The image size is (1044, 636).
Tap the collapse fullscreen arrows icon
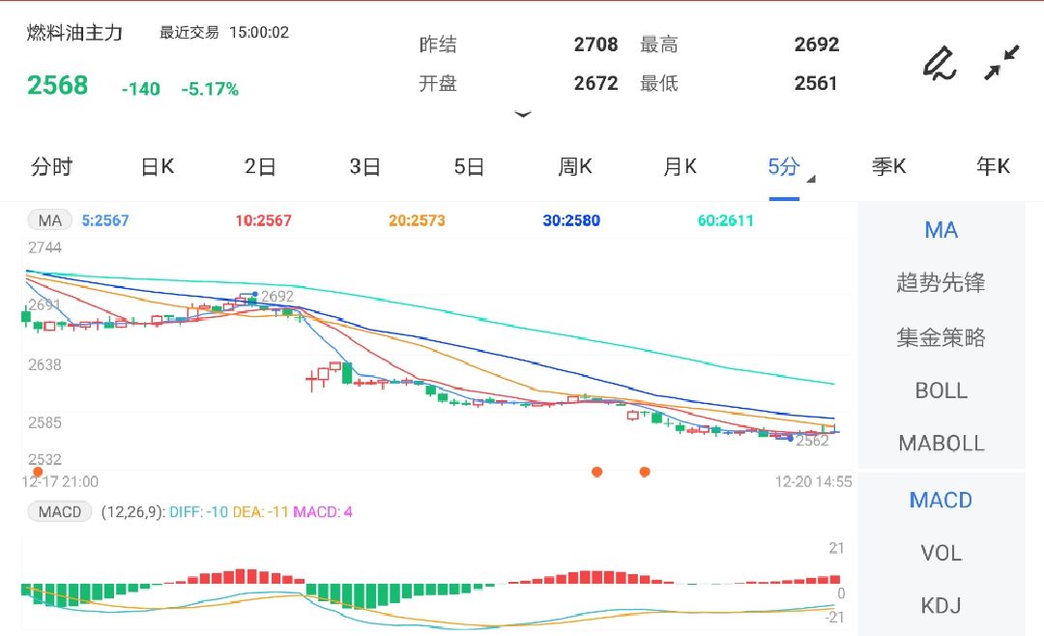coord(1001,63)
